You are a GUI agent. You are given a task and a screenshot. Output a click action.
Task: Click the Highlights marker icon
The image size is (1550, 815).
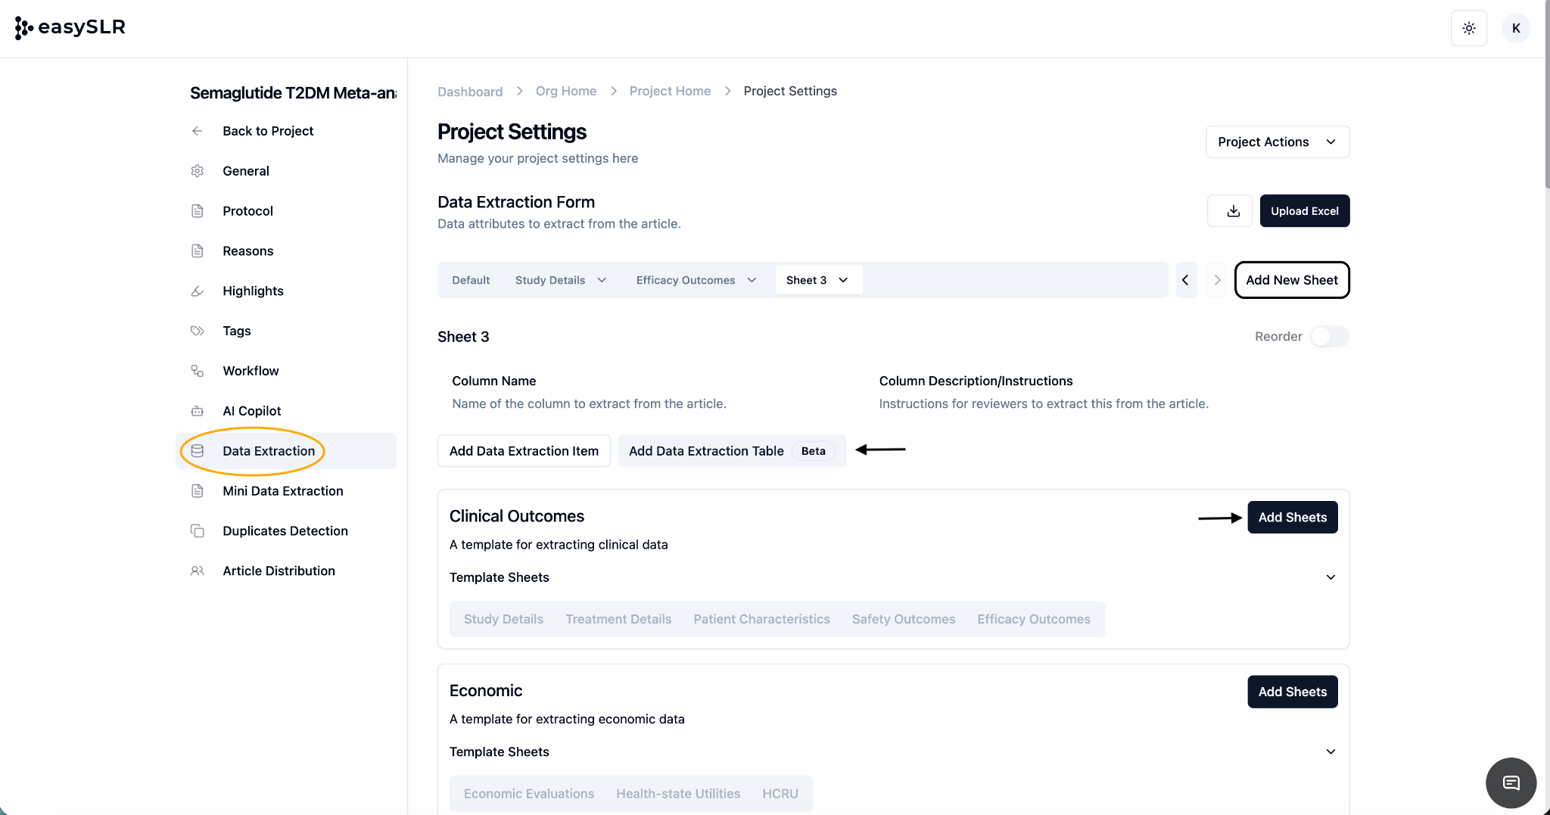[198, 291]
